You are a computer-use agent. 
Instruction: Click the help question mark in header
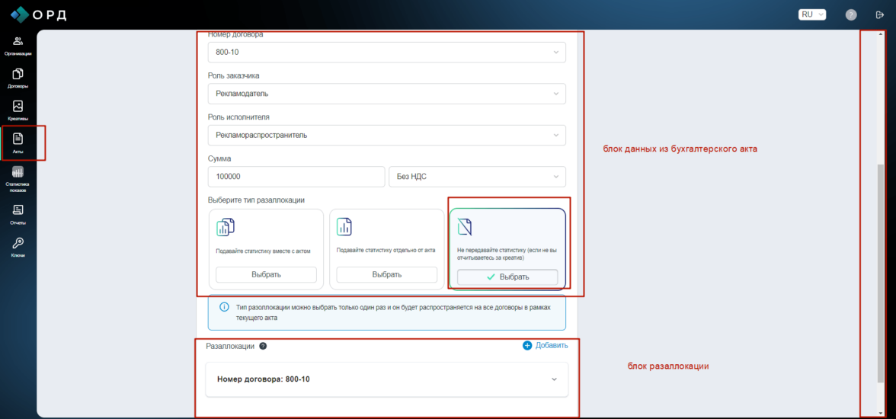coord(851,14)
